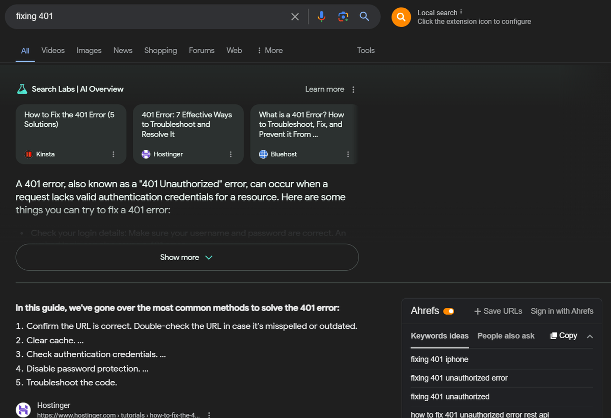Image resolution: width=611 pixels, height=418 pixels.
Task: Click the Bluehost globe favicon
Action: tap(263, 154)
